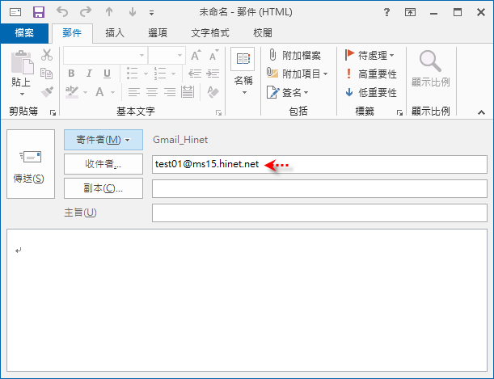Click the Copy icon
Viewport: 494px width, 379px height.
47,74
